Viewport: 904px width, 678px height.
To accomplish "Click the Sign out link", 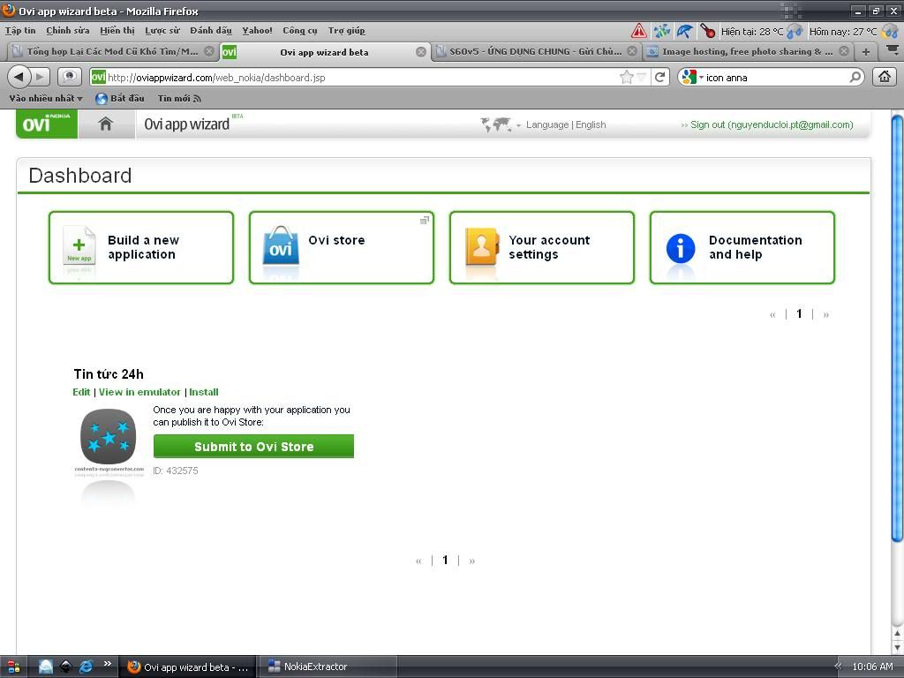I will [772, 124].
